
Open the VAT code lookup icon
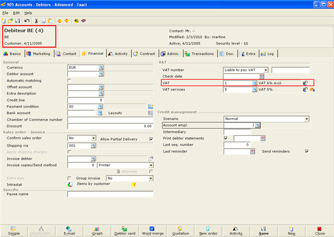point(254,83)
